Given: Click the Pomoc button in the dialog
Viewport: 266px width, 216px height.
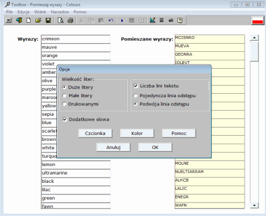Looking at the screenshot, I should click(179, 133).
